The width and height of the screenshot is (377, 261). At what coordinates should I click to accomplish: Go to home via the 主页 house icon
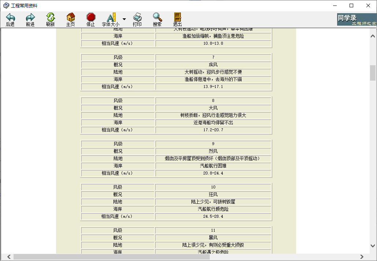tap(70, 19)
